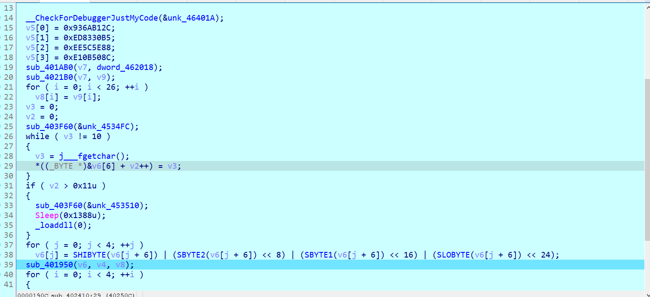This screenshot has height=297, width=650.
Task: Click __CheckForDebuggerJustMyCode function name
Action: [x=91, y=18]
